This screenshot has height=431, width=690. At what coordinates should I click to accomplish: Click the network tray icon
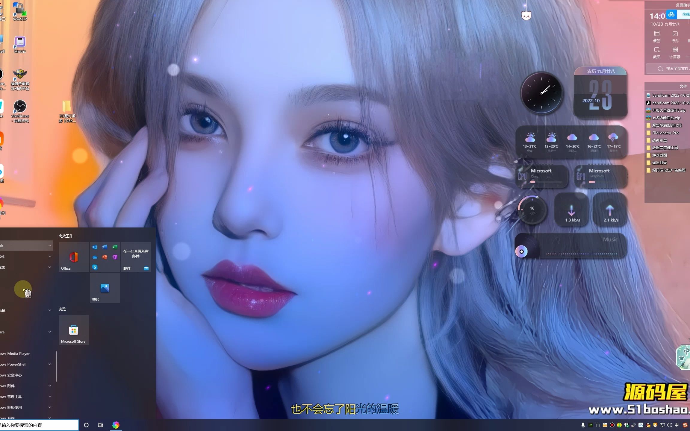[662, 425]
